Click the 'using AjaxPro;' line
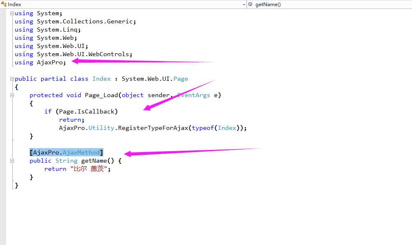412x245 pixels. pyautogui.click(x=40, y=63)
